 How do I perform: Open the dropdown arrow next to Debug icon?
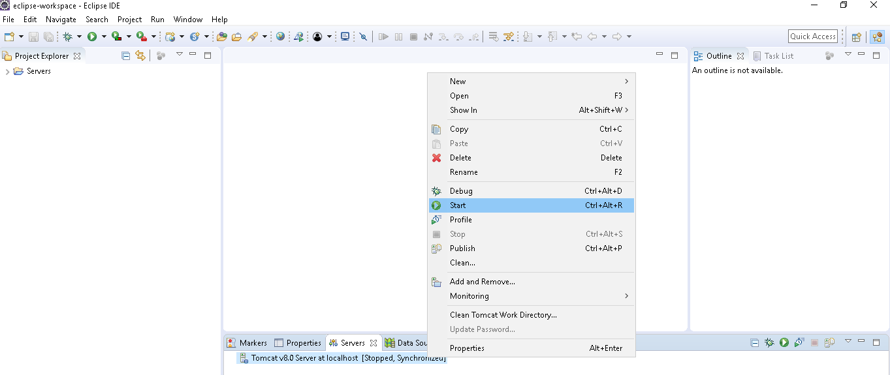coord(79,37)
